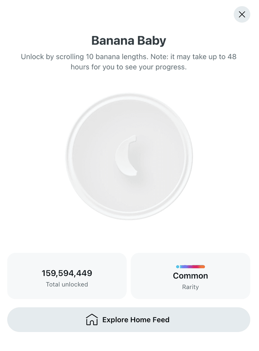Tap the 159,594,449 unlocked count
Screen dimensions: 259x351
pos(67,273)
